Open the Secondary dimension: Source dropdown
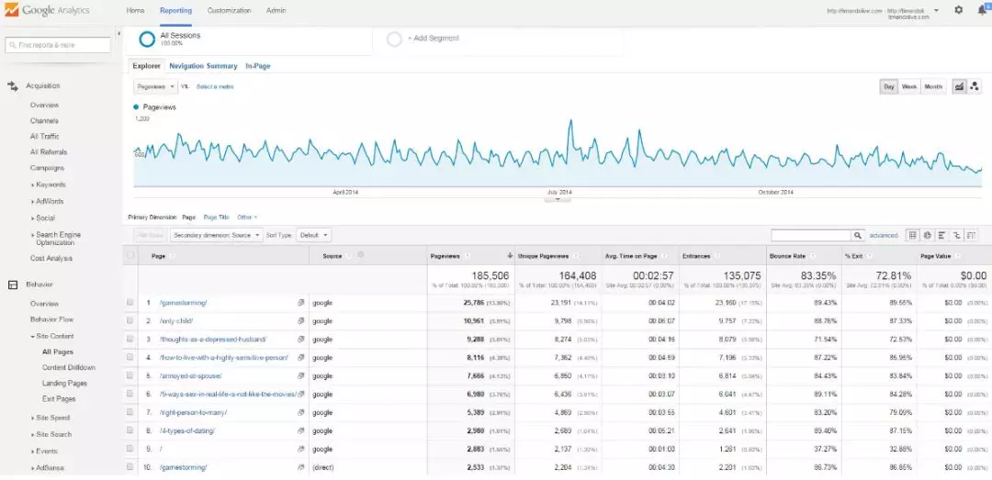Image resolution: width=992 pixels, height=480 pixels. 214,236
